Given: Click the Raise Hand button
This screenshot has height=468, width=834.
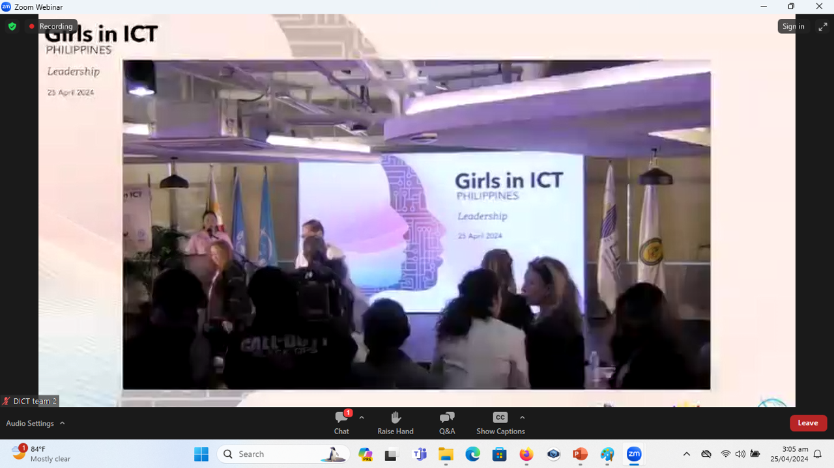Looking at the screenshot, I should pyautogui.click(x=395, y=422).
